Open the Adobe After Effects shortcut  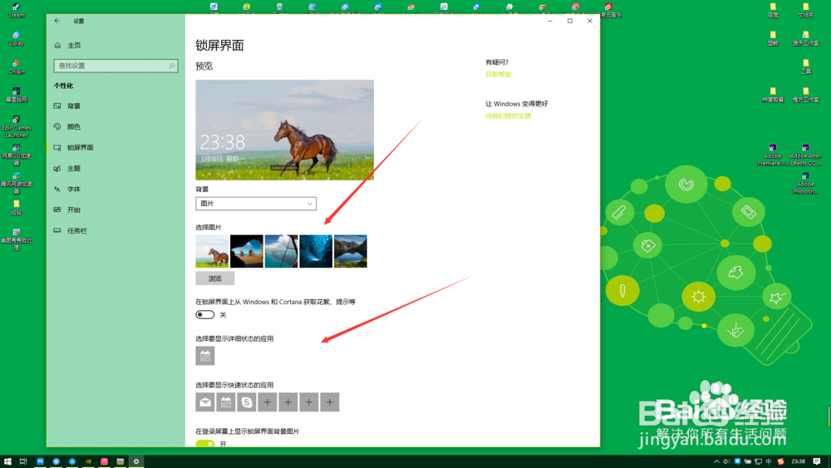pyautogui.click(x=805, y=155)
